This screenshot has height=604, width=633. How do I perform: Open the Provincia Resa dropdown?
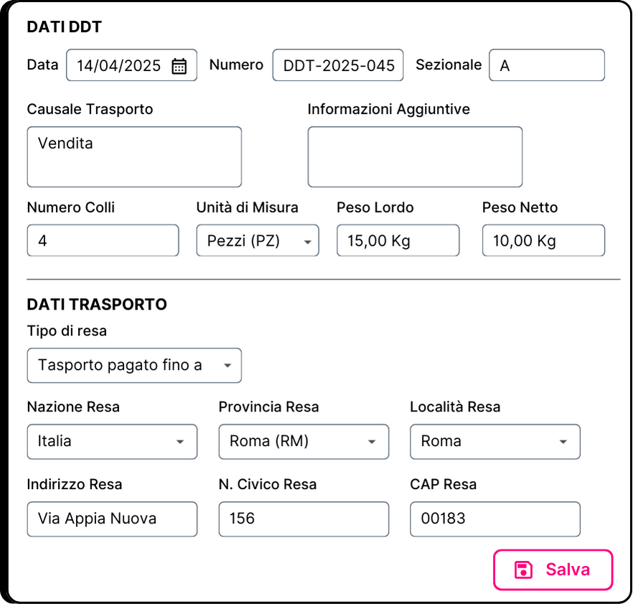pos(304,442)
